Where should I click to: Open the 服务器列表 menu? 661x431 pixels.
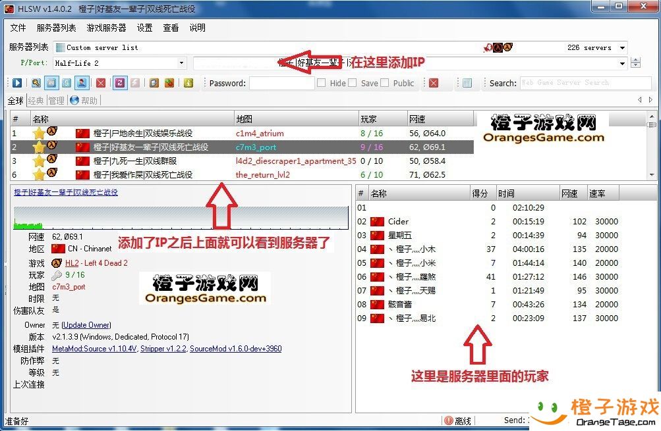[x=57, y=28]
